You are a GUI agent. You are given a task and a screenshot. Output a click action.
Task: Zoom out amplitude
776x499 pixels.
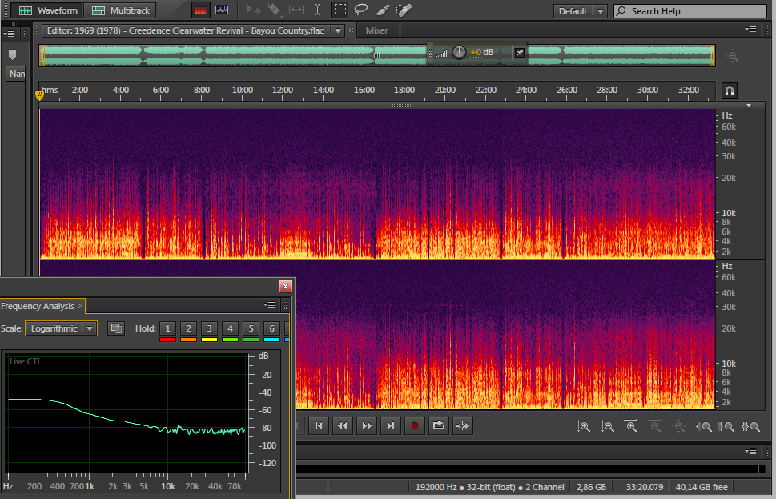[x=607, y=426]
